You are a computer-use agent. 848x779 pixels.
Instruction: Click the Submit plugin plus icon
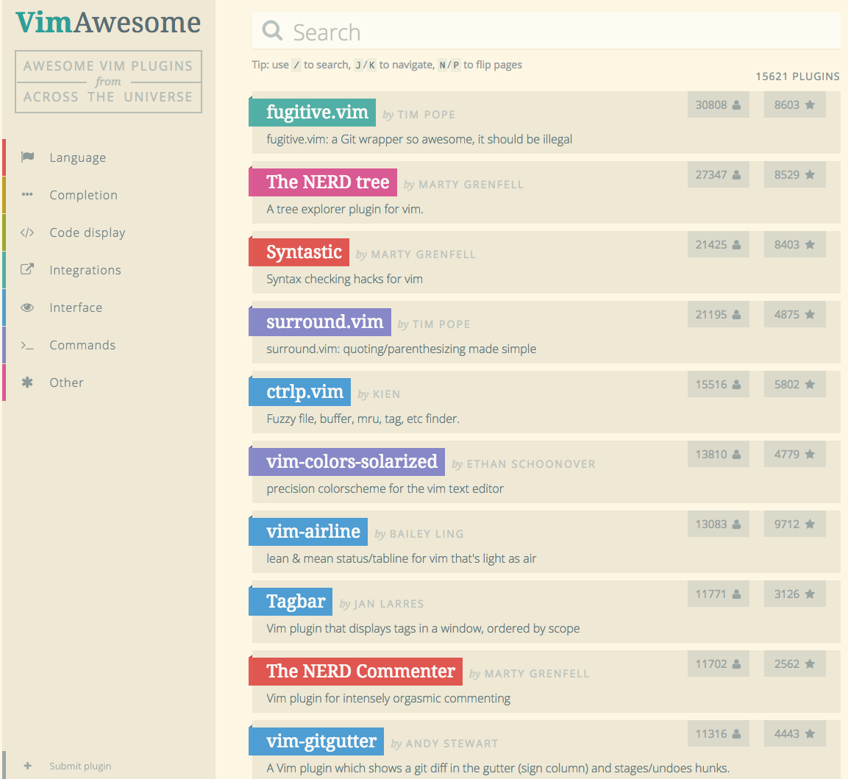(28, 766)
